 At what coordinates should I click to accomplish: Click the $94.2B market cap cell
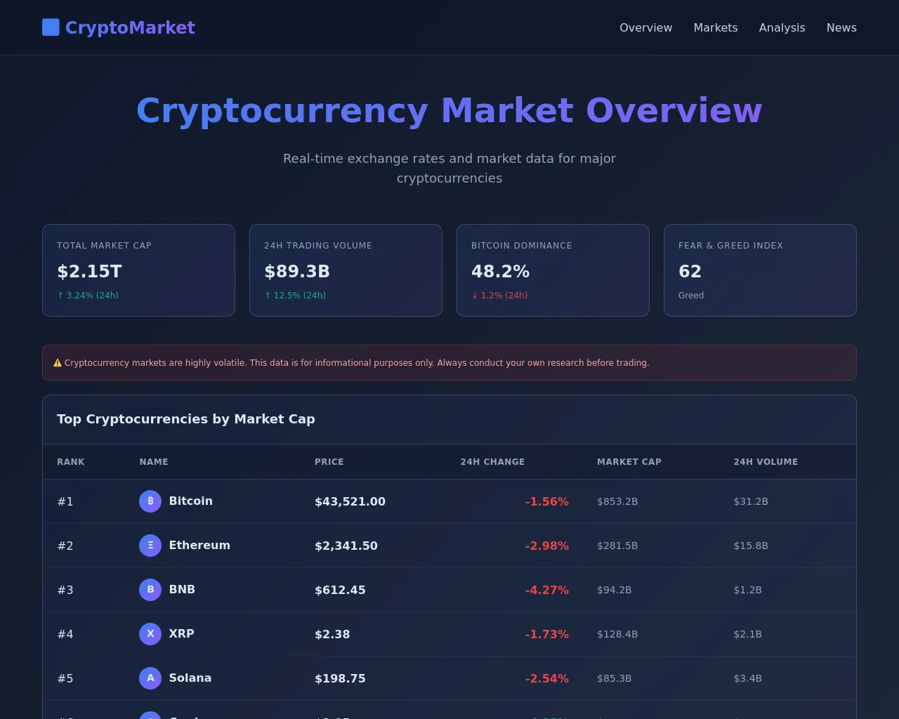click(615, 590)
